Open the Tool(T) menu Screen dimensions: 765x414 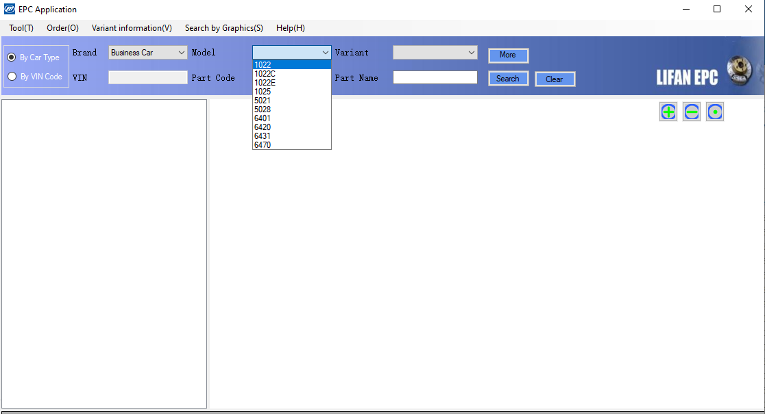pos(21,28)
